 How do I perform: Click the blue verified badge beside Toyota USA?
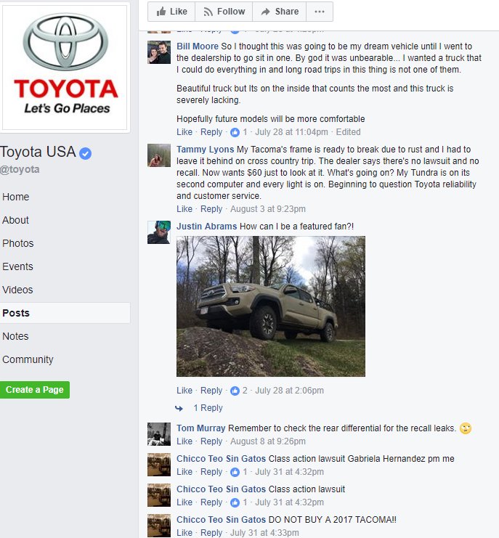(86, 153)
